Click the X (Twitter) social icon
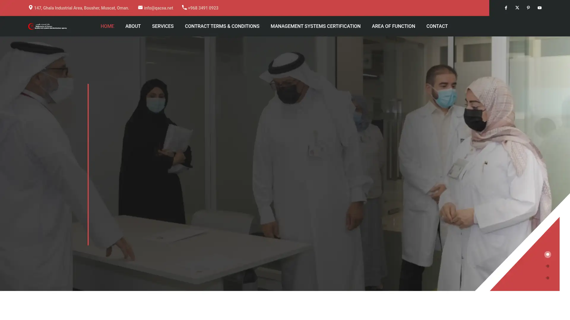This screenshot has height=320, width=570. coord(517,8)
